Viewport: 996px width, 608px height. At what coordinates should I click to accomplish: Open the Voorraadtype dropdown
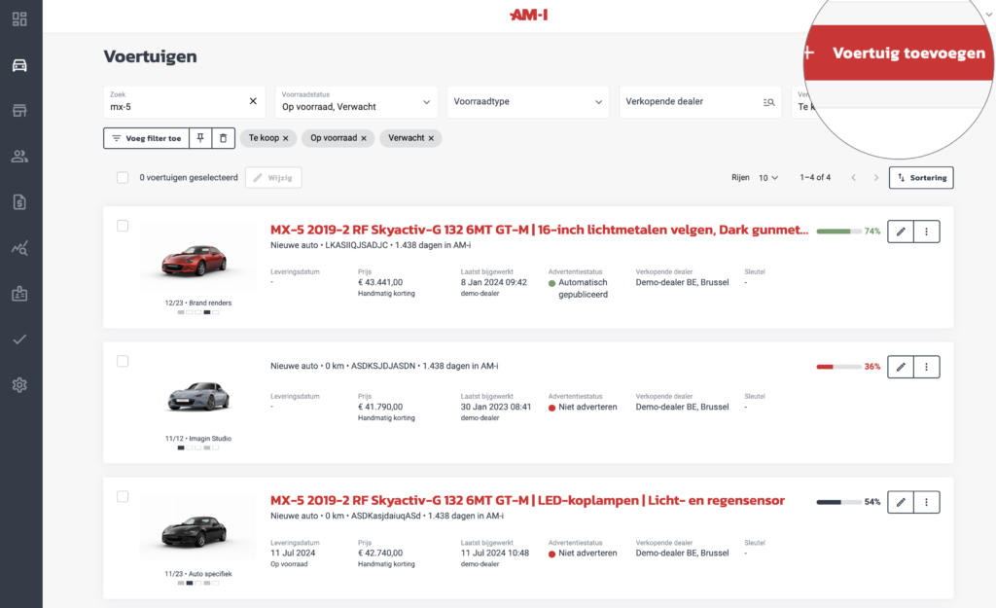528,101
